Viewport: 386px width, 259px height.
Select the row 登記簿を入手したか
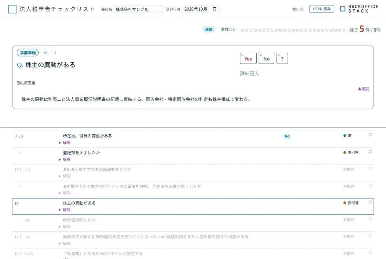tap(193, 156)
